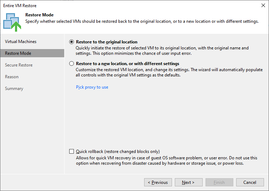The height and width of the screenshot is (191, 269).
Task: Go to the Virtual Machines step
Action: point(21,42)
